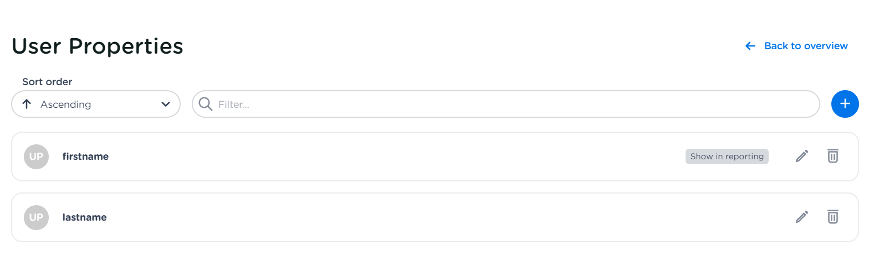Click empty area of the lastname row card
The width and height of the screenshot is (869, 266).
tap(443, 217)
